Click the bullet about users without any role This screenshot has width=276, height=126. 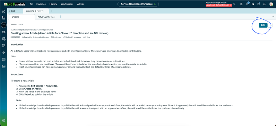[72, 61]
